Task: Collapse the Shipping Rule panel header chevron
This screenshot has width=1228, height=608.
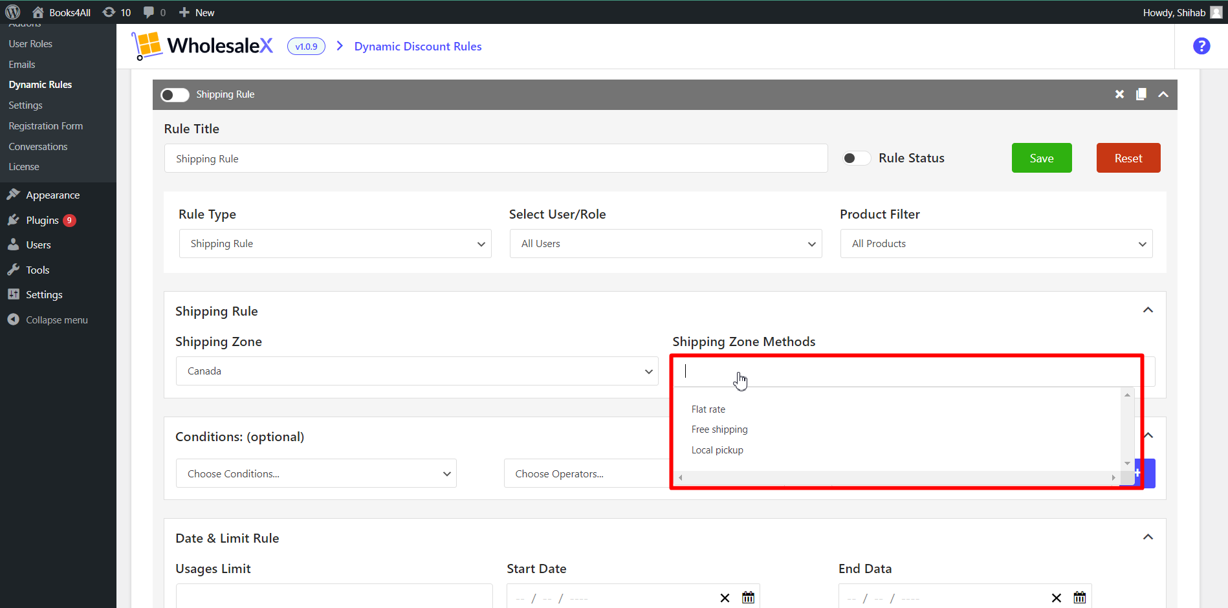Action: (1163, 94)
